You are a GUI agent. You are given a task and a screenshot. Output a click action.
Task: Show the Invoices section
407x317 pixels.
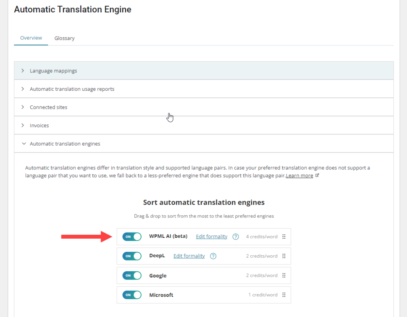(x=39, y=125)
